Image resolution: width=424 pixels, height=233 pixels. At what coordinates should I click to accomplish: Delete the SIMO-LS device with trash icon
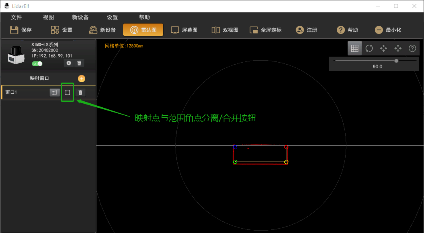80,63
